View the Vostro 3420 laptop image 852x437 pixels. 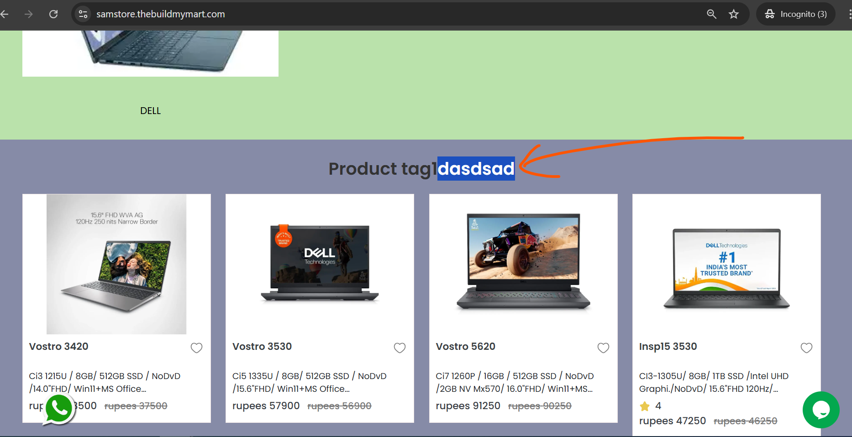pyautogui.click(x=116, y=264)
